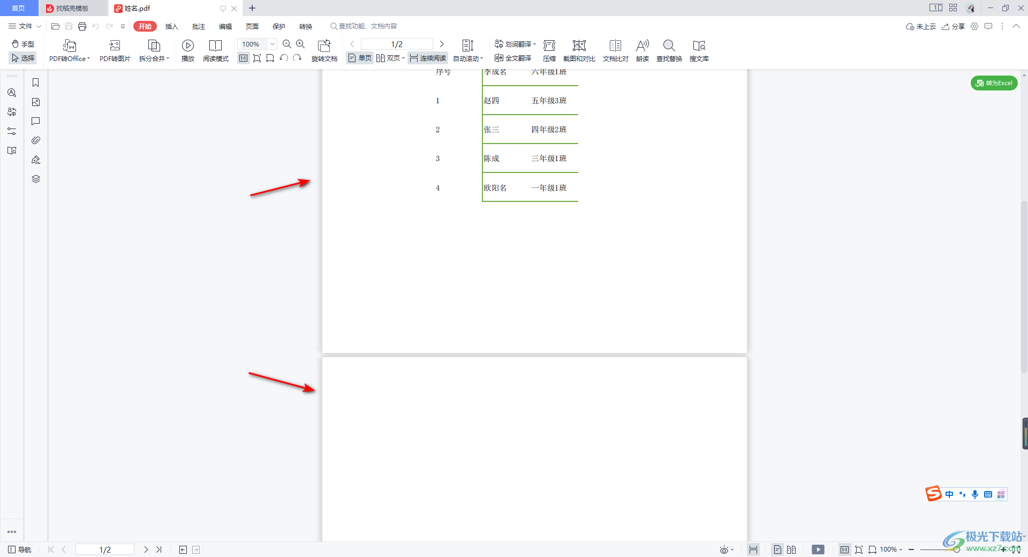
Task: Open the 截图和对比 screenshot tool
Action: tap(579, 50)
